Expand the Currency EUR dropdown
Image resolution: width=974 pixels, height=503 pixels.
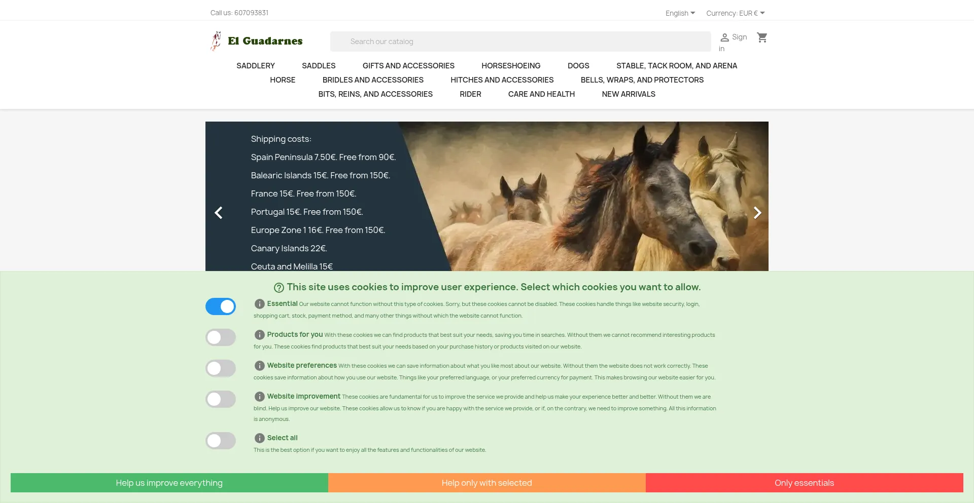click(735, 13)
